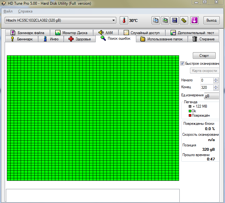Click the HD Tune title bar icon
Image resolution: width=225 pixels, height=203 pixels.
(x=3, y=3)
